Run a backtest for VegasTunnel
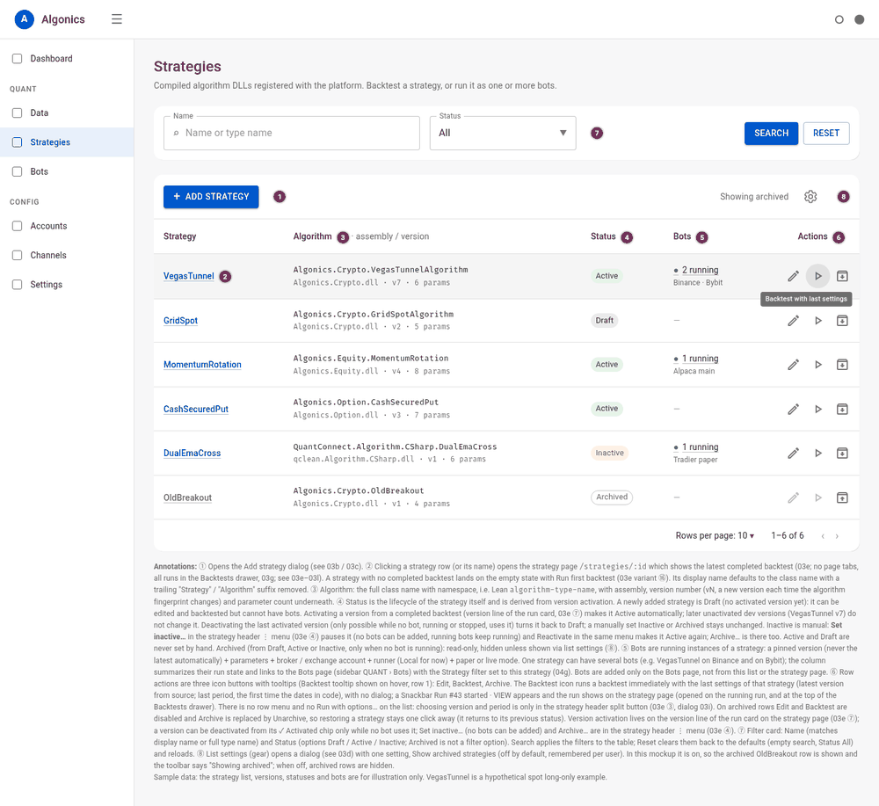Viewport: 879px width, 806px height. click(817, 276)
